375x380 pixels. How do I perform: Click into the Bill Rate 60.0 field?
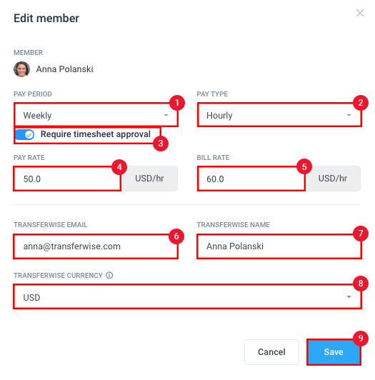pos(251,179)
